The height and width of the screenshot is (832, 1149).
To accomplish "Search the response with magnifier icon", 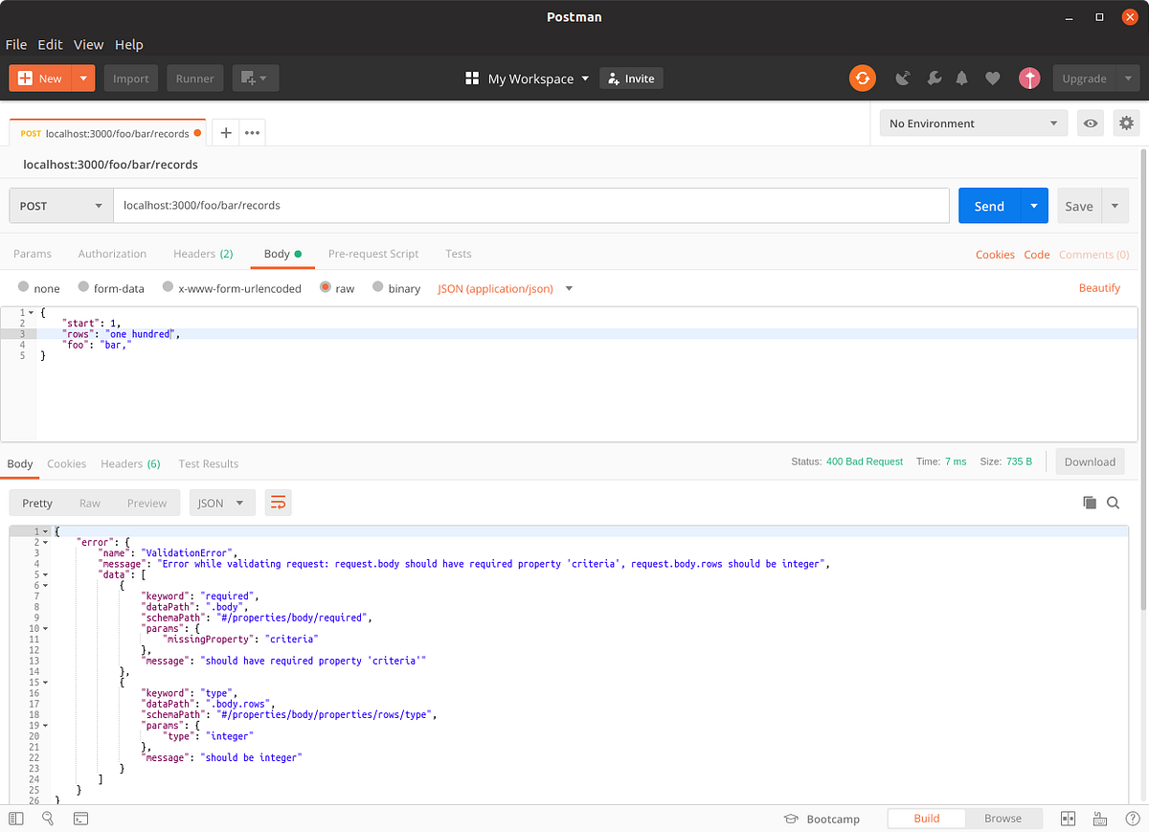I will 1114,503.
